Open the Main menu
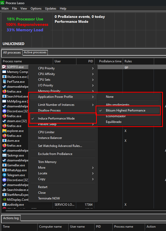This screenshot has width=166, height=231. tap(5, 9)
